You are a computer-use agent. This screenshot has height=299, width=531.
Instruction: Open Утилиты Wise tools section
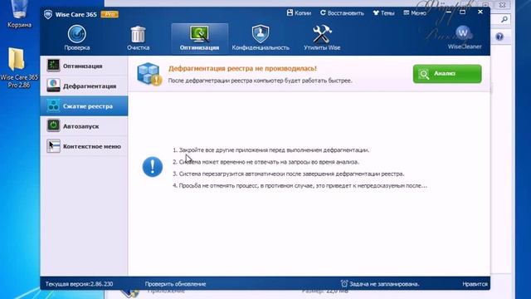[x=322, y=38]
